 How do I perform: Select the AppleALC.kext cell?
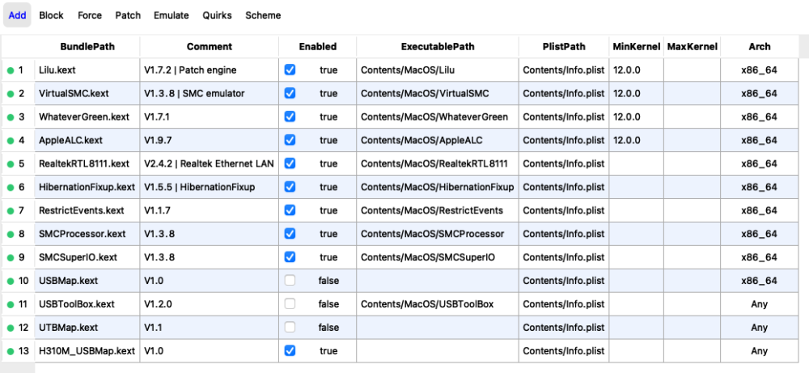pyautogui.click(x=87, y=140)
